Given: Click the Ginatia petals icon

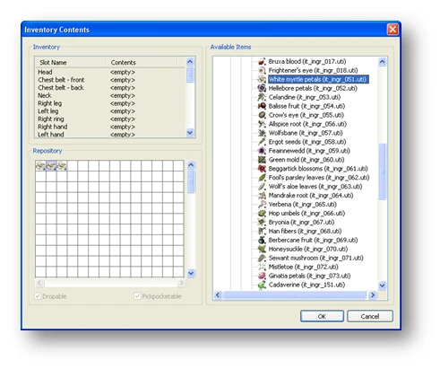Looking at the screenshot, I should point(262,276).
